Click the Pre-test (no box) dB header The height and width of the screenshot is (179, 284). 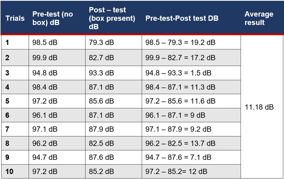coord(53,18)
